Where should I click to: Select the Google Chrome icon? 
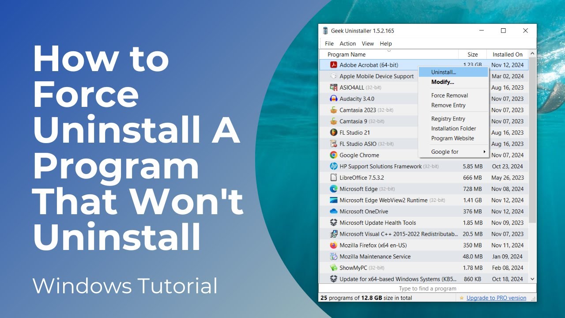(x=334, y=155)
